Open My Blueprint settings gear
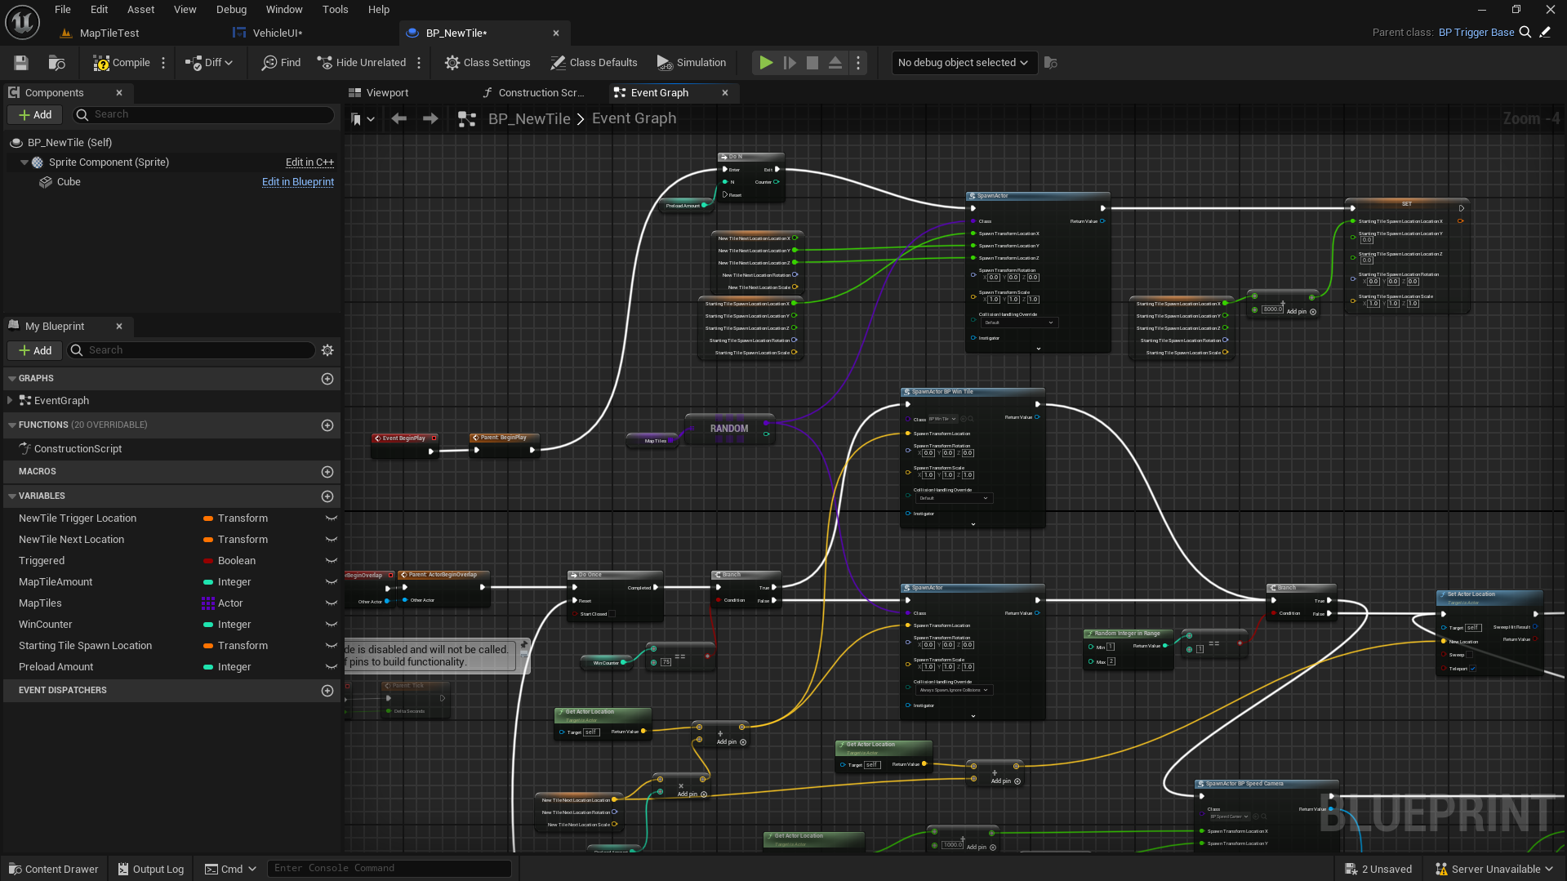 (327, 350)
